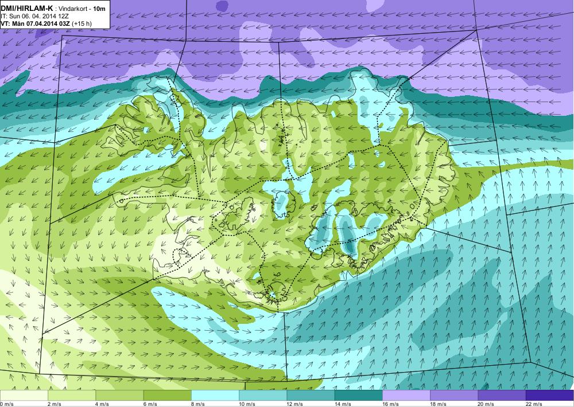Select the "VT: Mán 07.04.2014 03Z" valid time
The width and height of the screenshot is (574, 407).
coord(36,24)
